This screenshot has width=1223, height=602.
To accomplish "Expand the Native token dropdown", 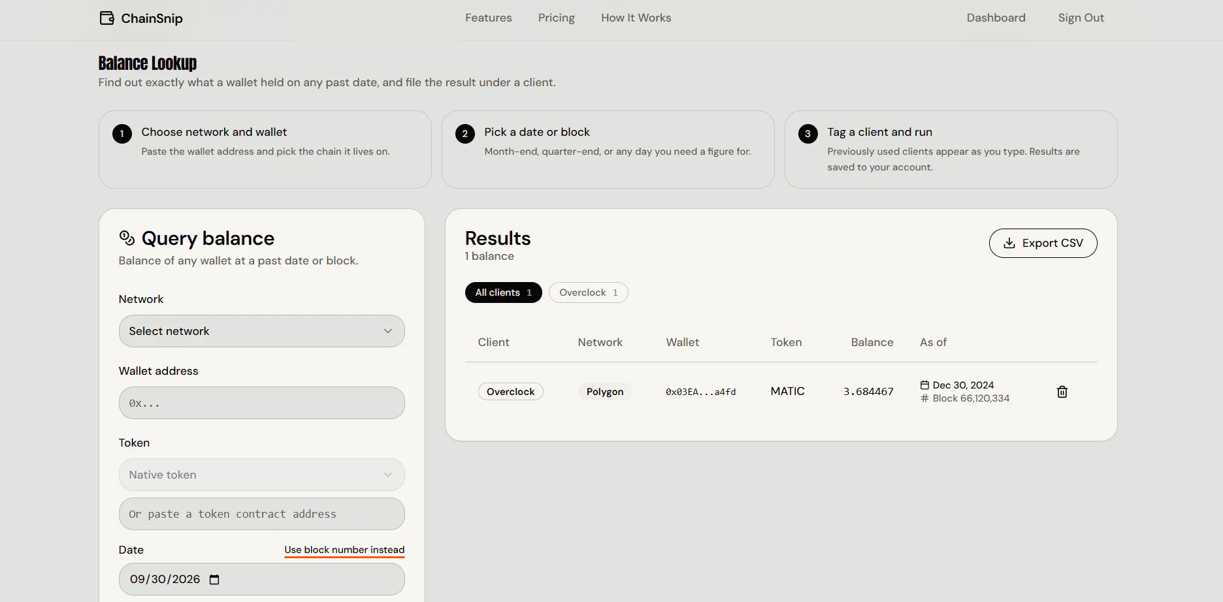I will [x=261, y=475].
